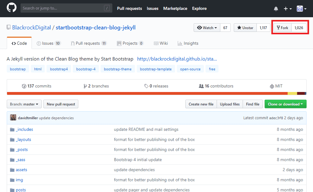Unstar this repository
The image size is (313, 192).
click(x=245, y=28)
